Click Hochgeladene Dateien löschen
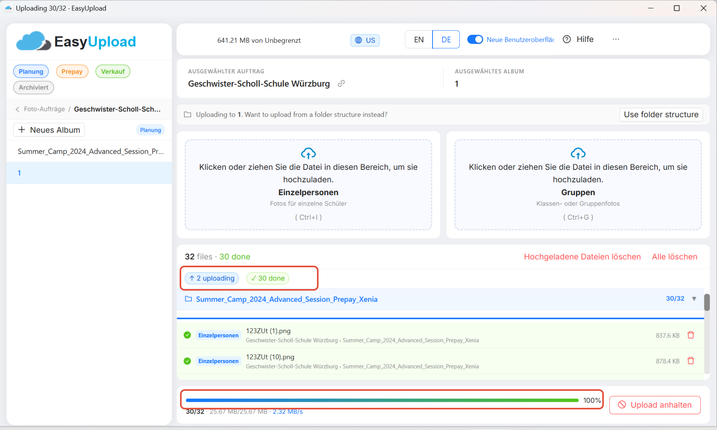717x430 pixels. pyautogui.click(x=582, y=257)
